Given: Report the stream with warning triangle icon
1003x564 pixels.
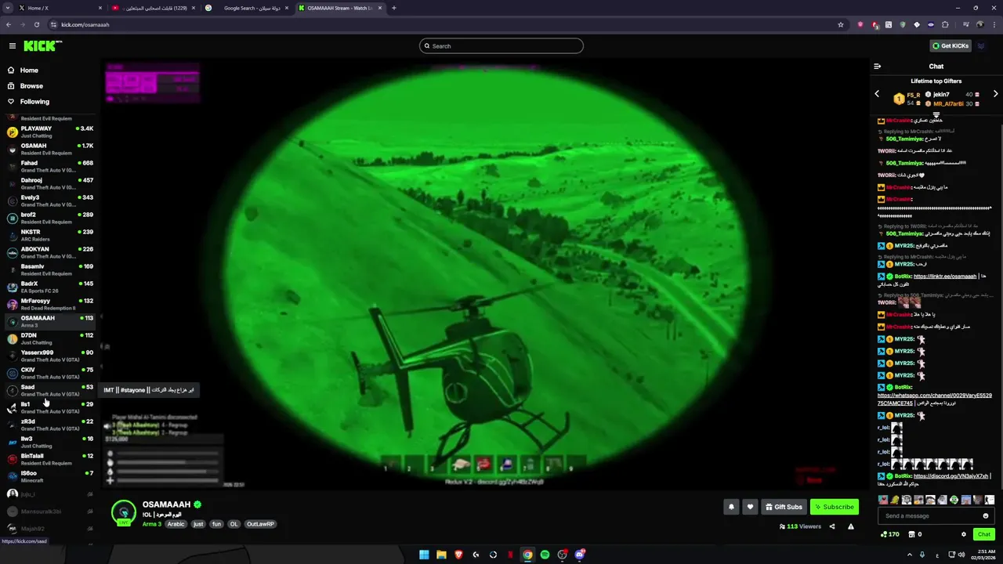Looking at the screenshot, I should (851, 526).
